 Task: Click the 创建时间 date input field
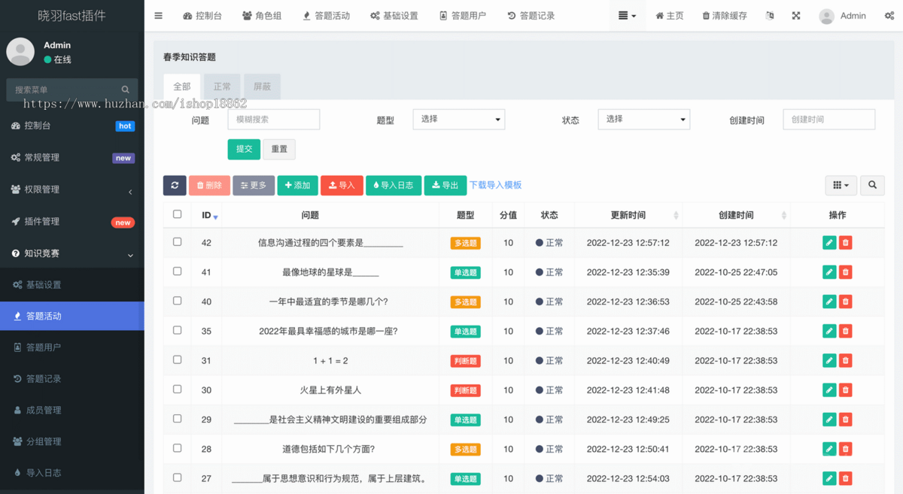[829, 119]
